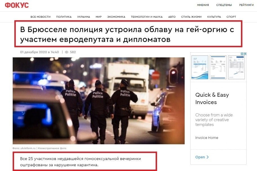Viewport: 257px width, 171px height.
Task: Navigate to ЭКОНОМИКА section
Action: click(116, 17)
